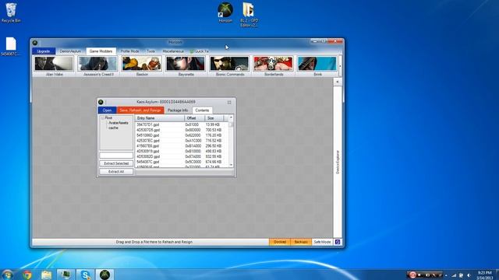The width and height of the screenshot is (499, 280).
Task: Click the Upgrade tab in Horizon
Action: click(44, 51)
